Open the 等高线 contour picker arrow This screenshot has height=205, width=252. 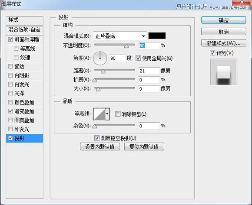click(107, 114)
